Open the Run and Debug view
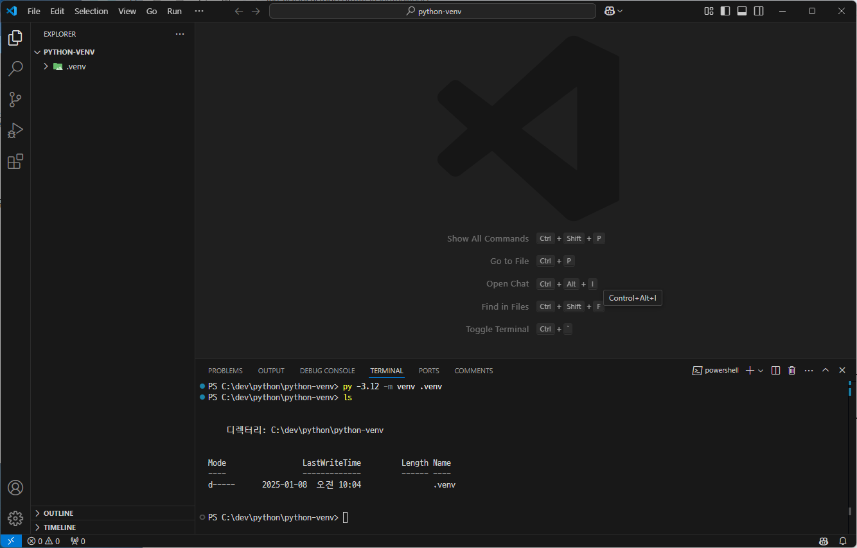857x548 pixels. [15, 130]
